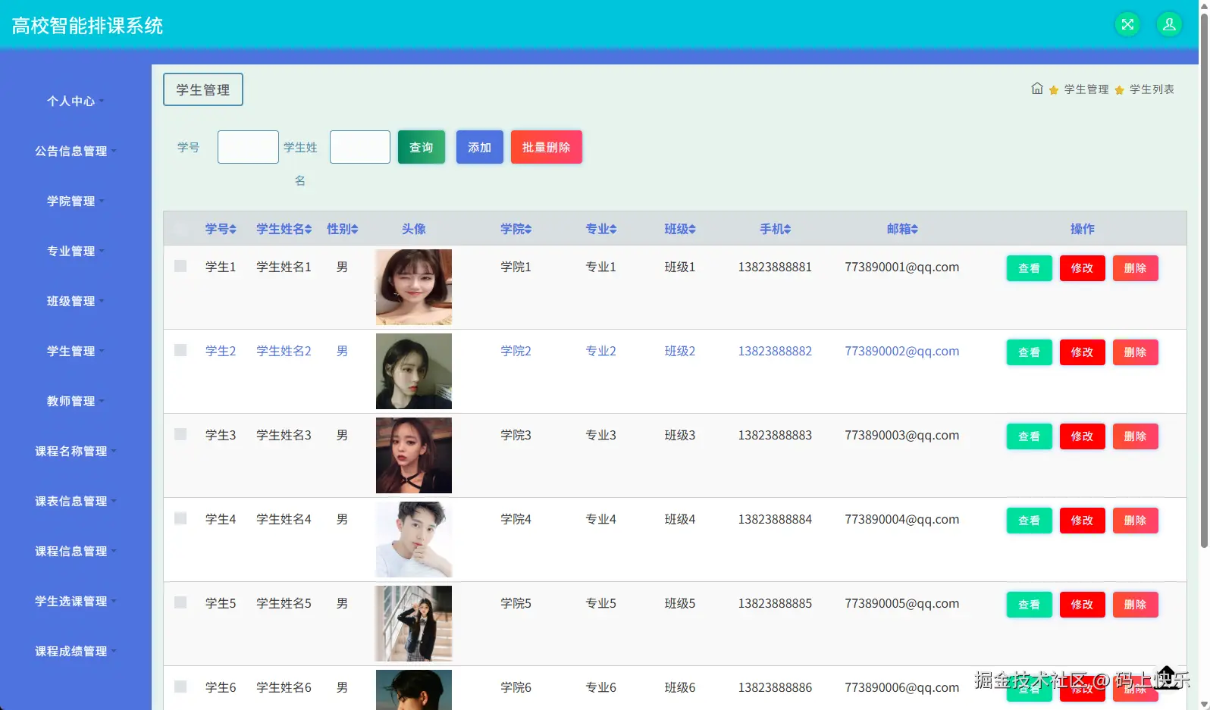Expand 教师管理 sidebar menu
The width and height of the screenshot is (1210, 710).
click(75, 401)
